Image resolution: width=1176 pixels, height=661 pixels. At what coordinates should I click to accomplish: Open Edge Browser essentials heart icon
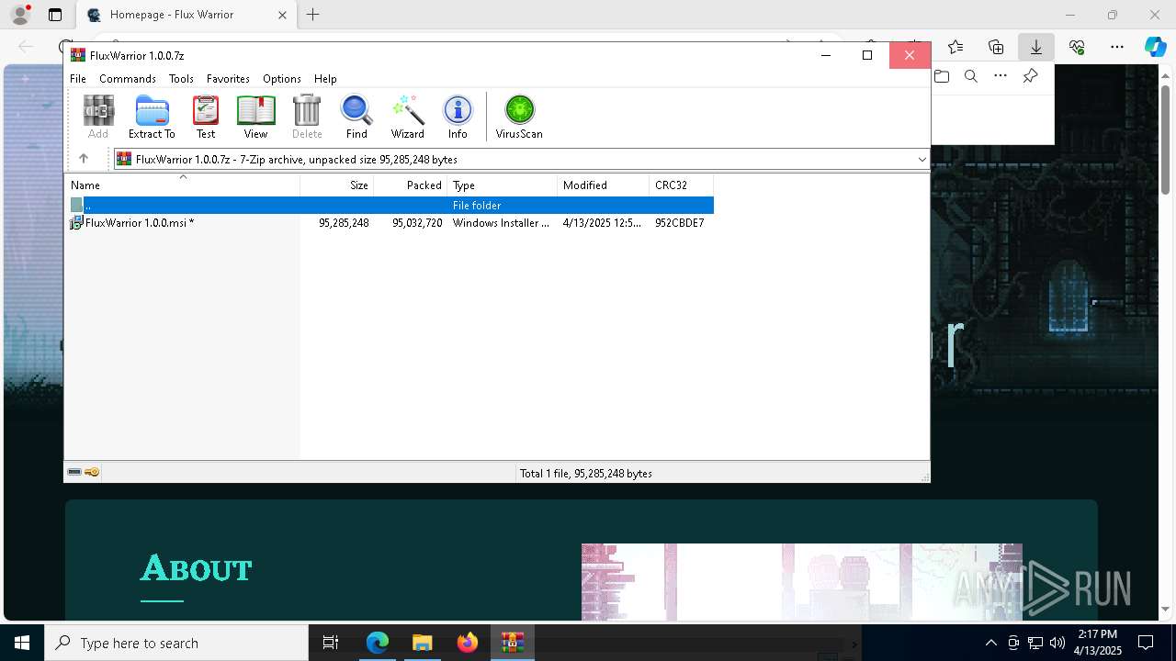pos(1077,47)
